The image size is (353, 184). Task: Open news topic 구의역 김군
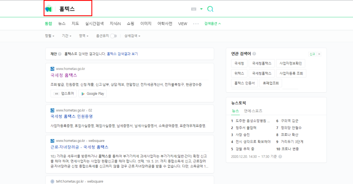[x=289, y=121]
